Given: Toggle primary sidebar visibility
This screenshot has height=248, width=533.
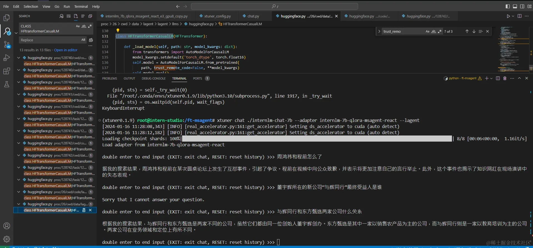Looking at the screenshot, I should 508,6.
